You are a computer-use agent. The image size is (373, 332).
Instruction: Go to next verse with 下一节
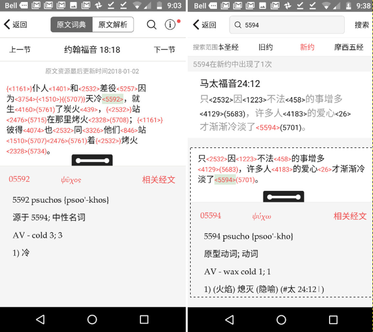(x=164, y=50)
